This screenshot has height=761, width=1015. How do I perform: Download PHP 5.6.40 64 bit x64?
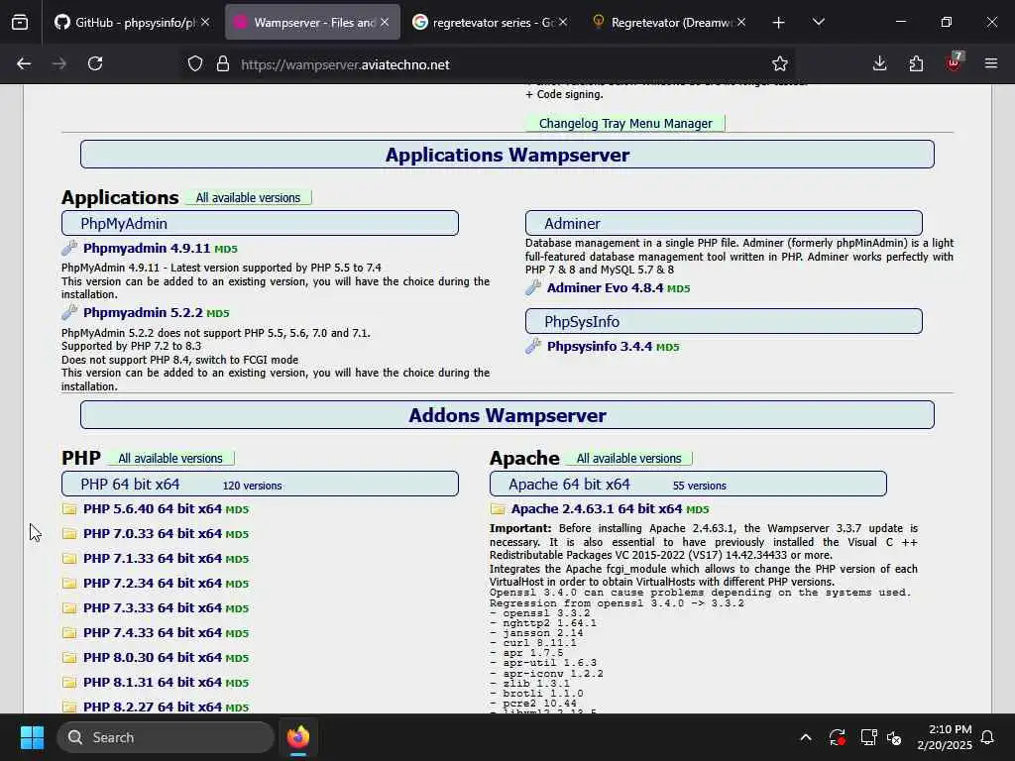click(x=153, y=509)
